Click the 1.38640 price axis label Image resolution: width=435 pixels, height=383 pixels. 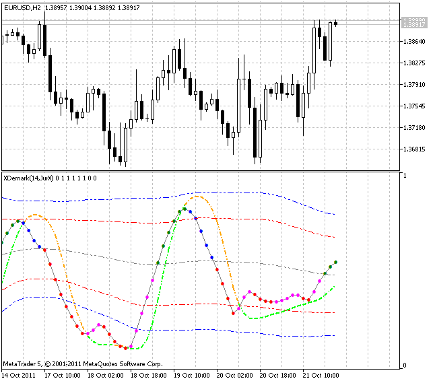413,42
